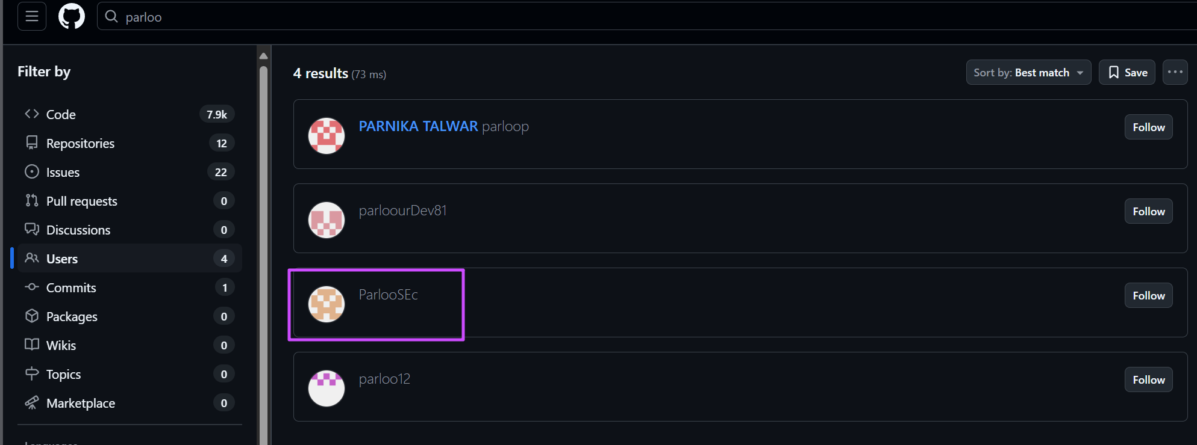Click the bookmark Save search button

click(x=1127, y=73)
